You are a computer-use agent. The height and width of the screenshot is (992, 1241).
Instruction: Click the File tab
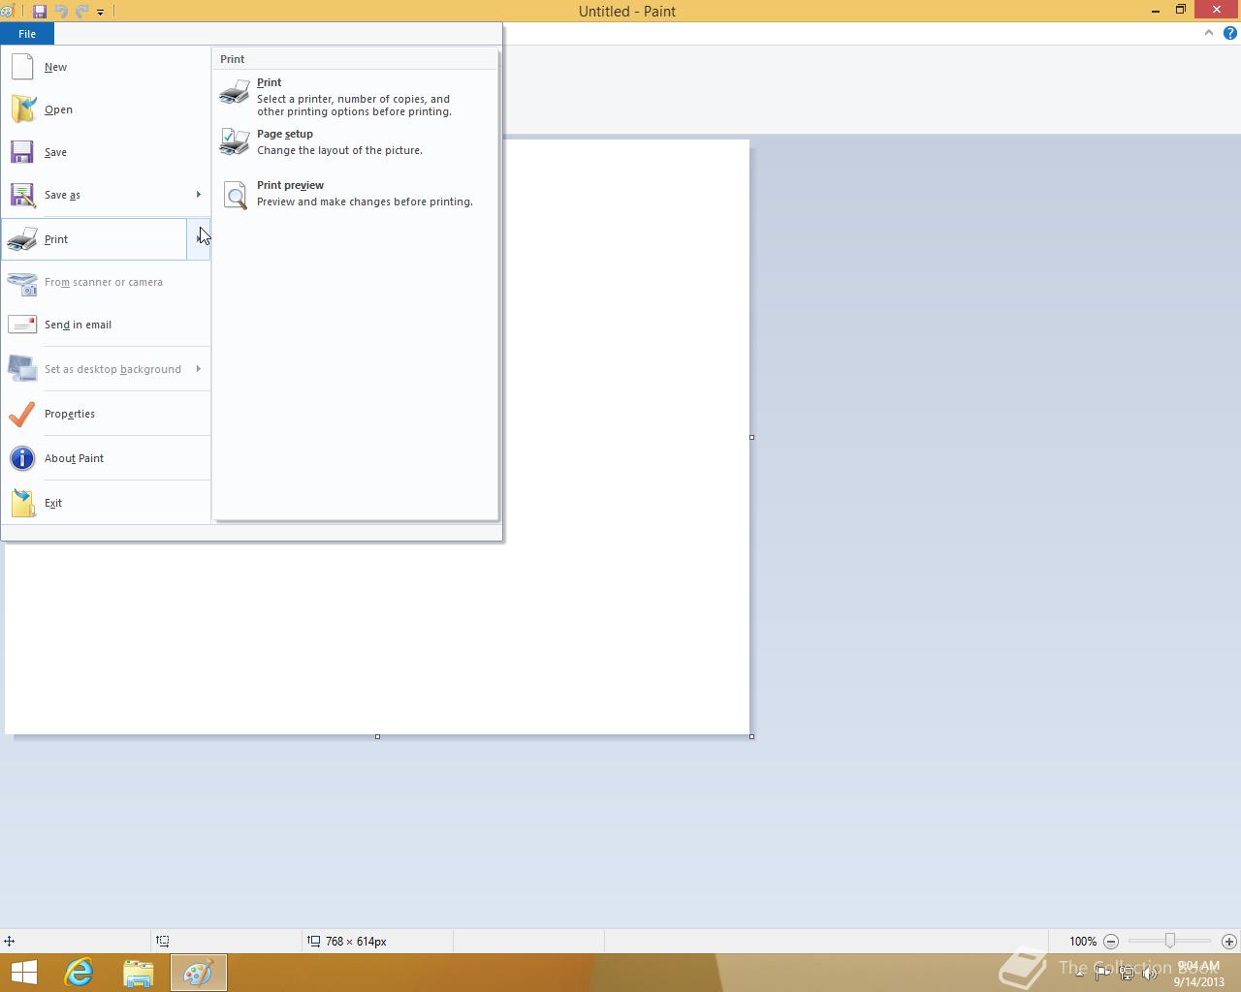coord(27,34)
